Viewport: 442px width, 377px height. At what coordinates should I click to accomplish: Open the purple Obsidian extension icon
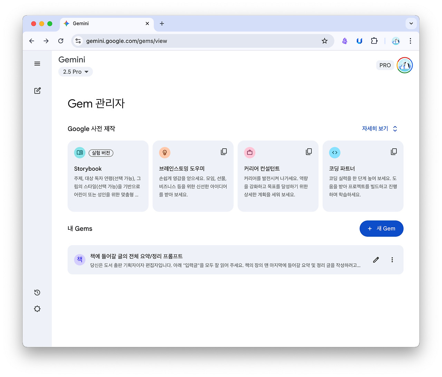coord(345,41)
